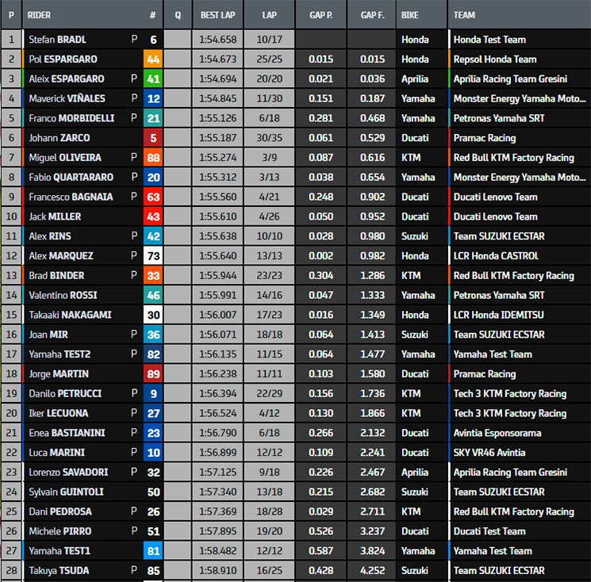Click rider Enea BASTIANINI
591x582 pixels.
click(67, 433)
